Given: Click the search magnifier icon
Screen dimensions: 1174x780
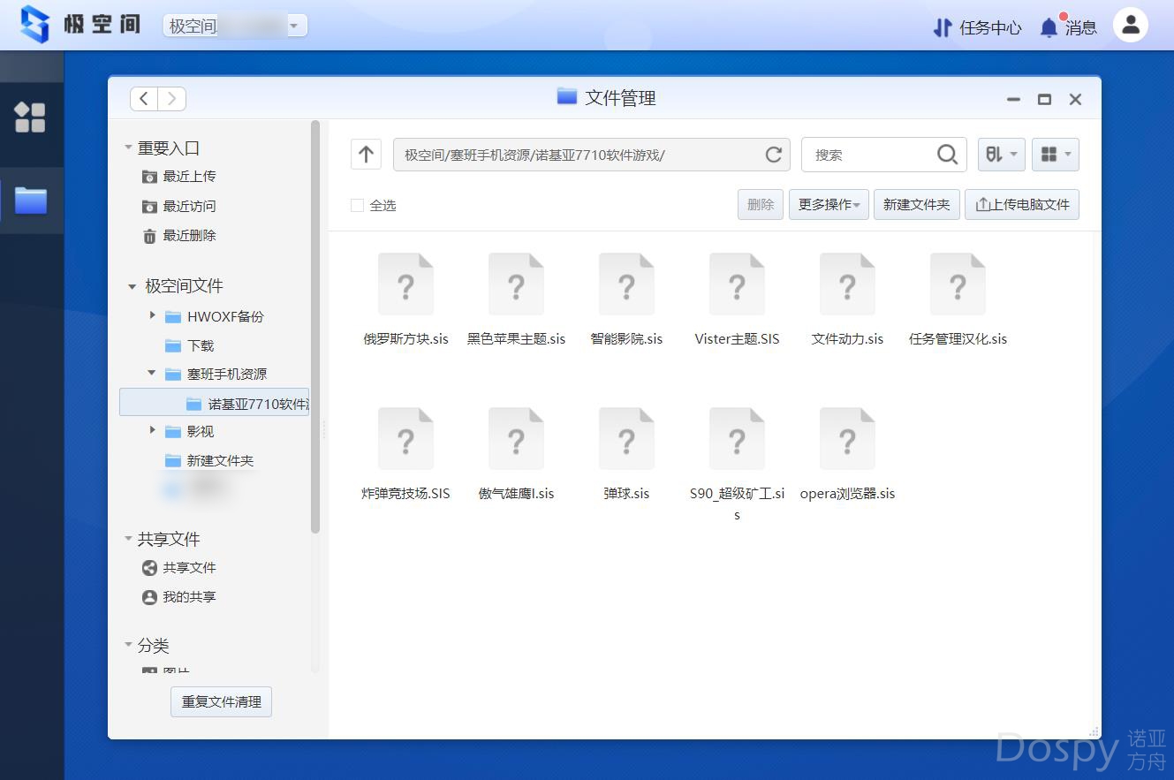Looking at the screenshot, I should (947, 155).
